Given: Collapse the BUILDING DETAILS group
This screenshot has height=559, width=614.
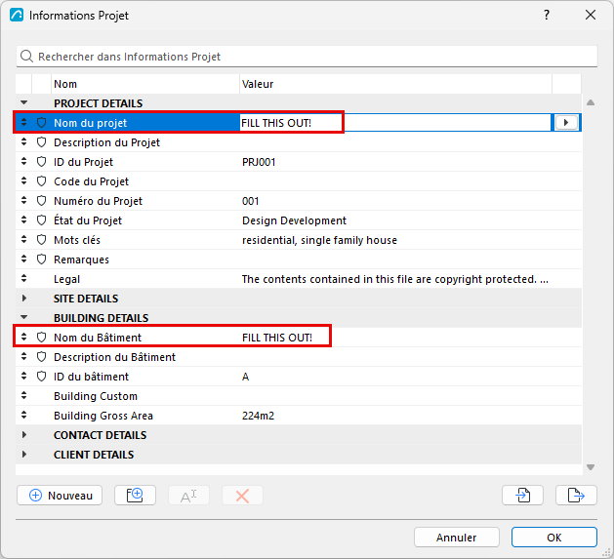Looking at the screenshot, I should point(23,317).
